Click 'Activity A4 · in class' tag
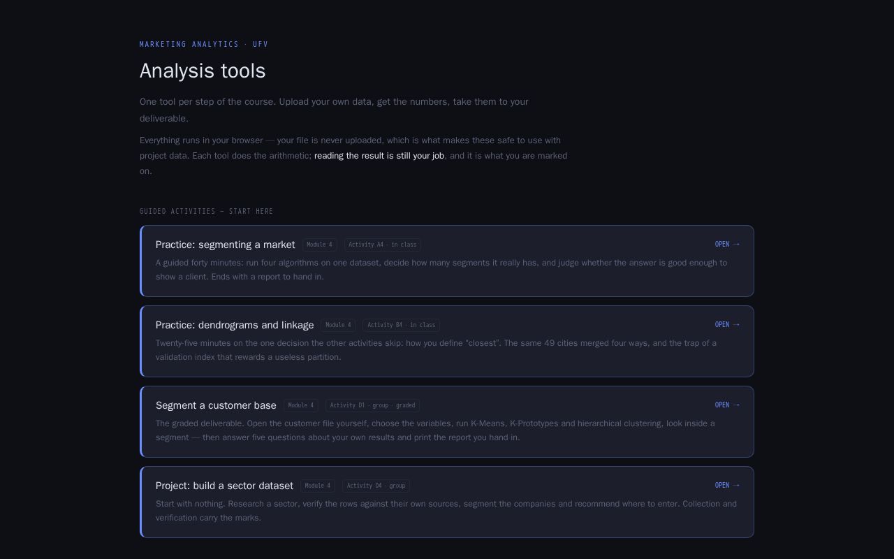The width and height of the screenshot is (894, 559). 383,245
